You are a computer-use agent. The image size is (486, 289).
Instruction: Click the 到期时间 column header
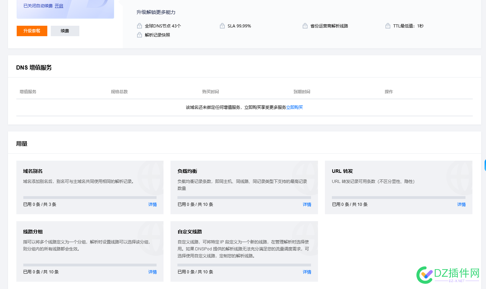(302, 92)
